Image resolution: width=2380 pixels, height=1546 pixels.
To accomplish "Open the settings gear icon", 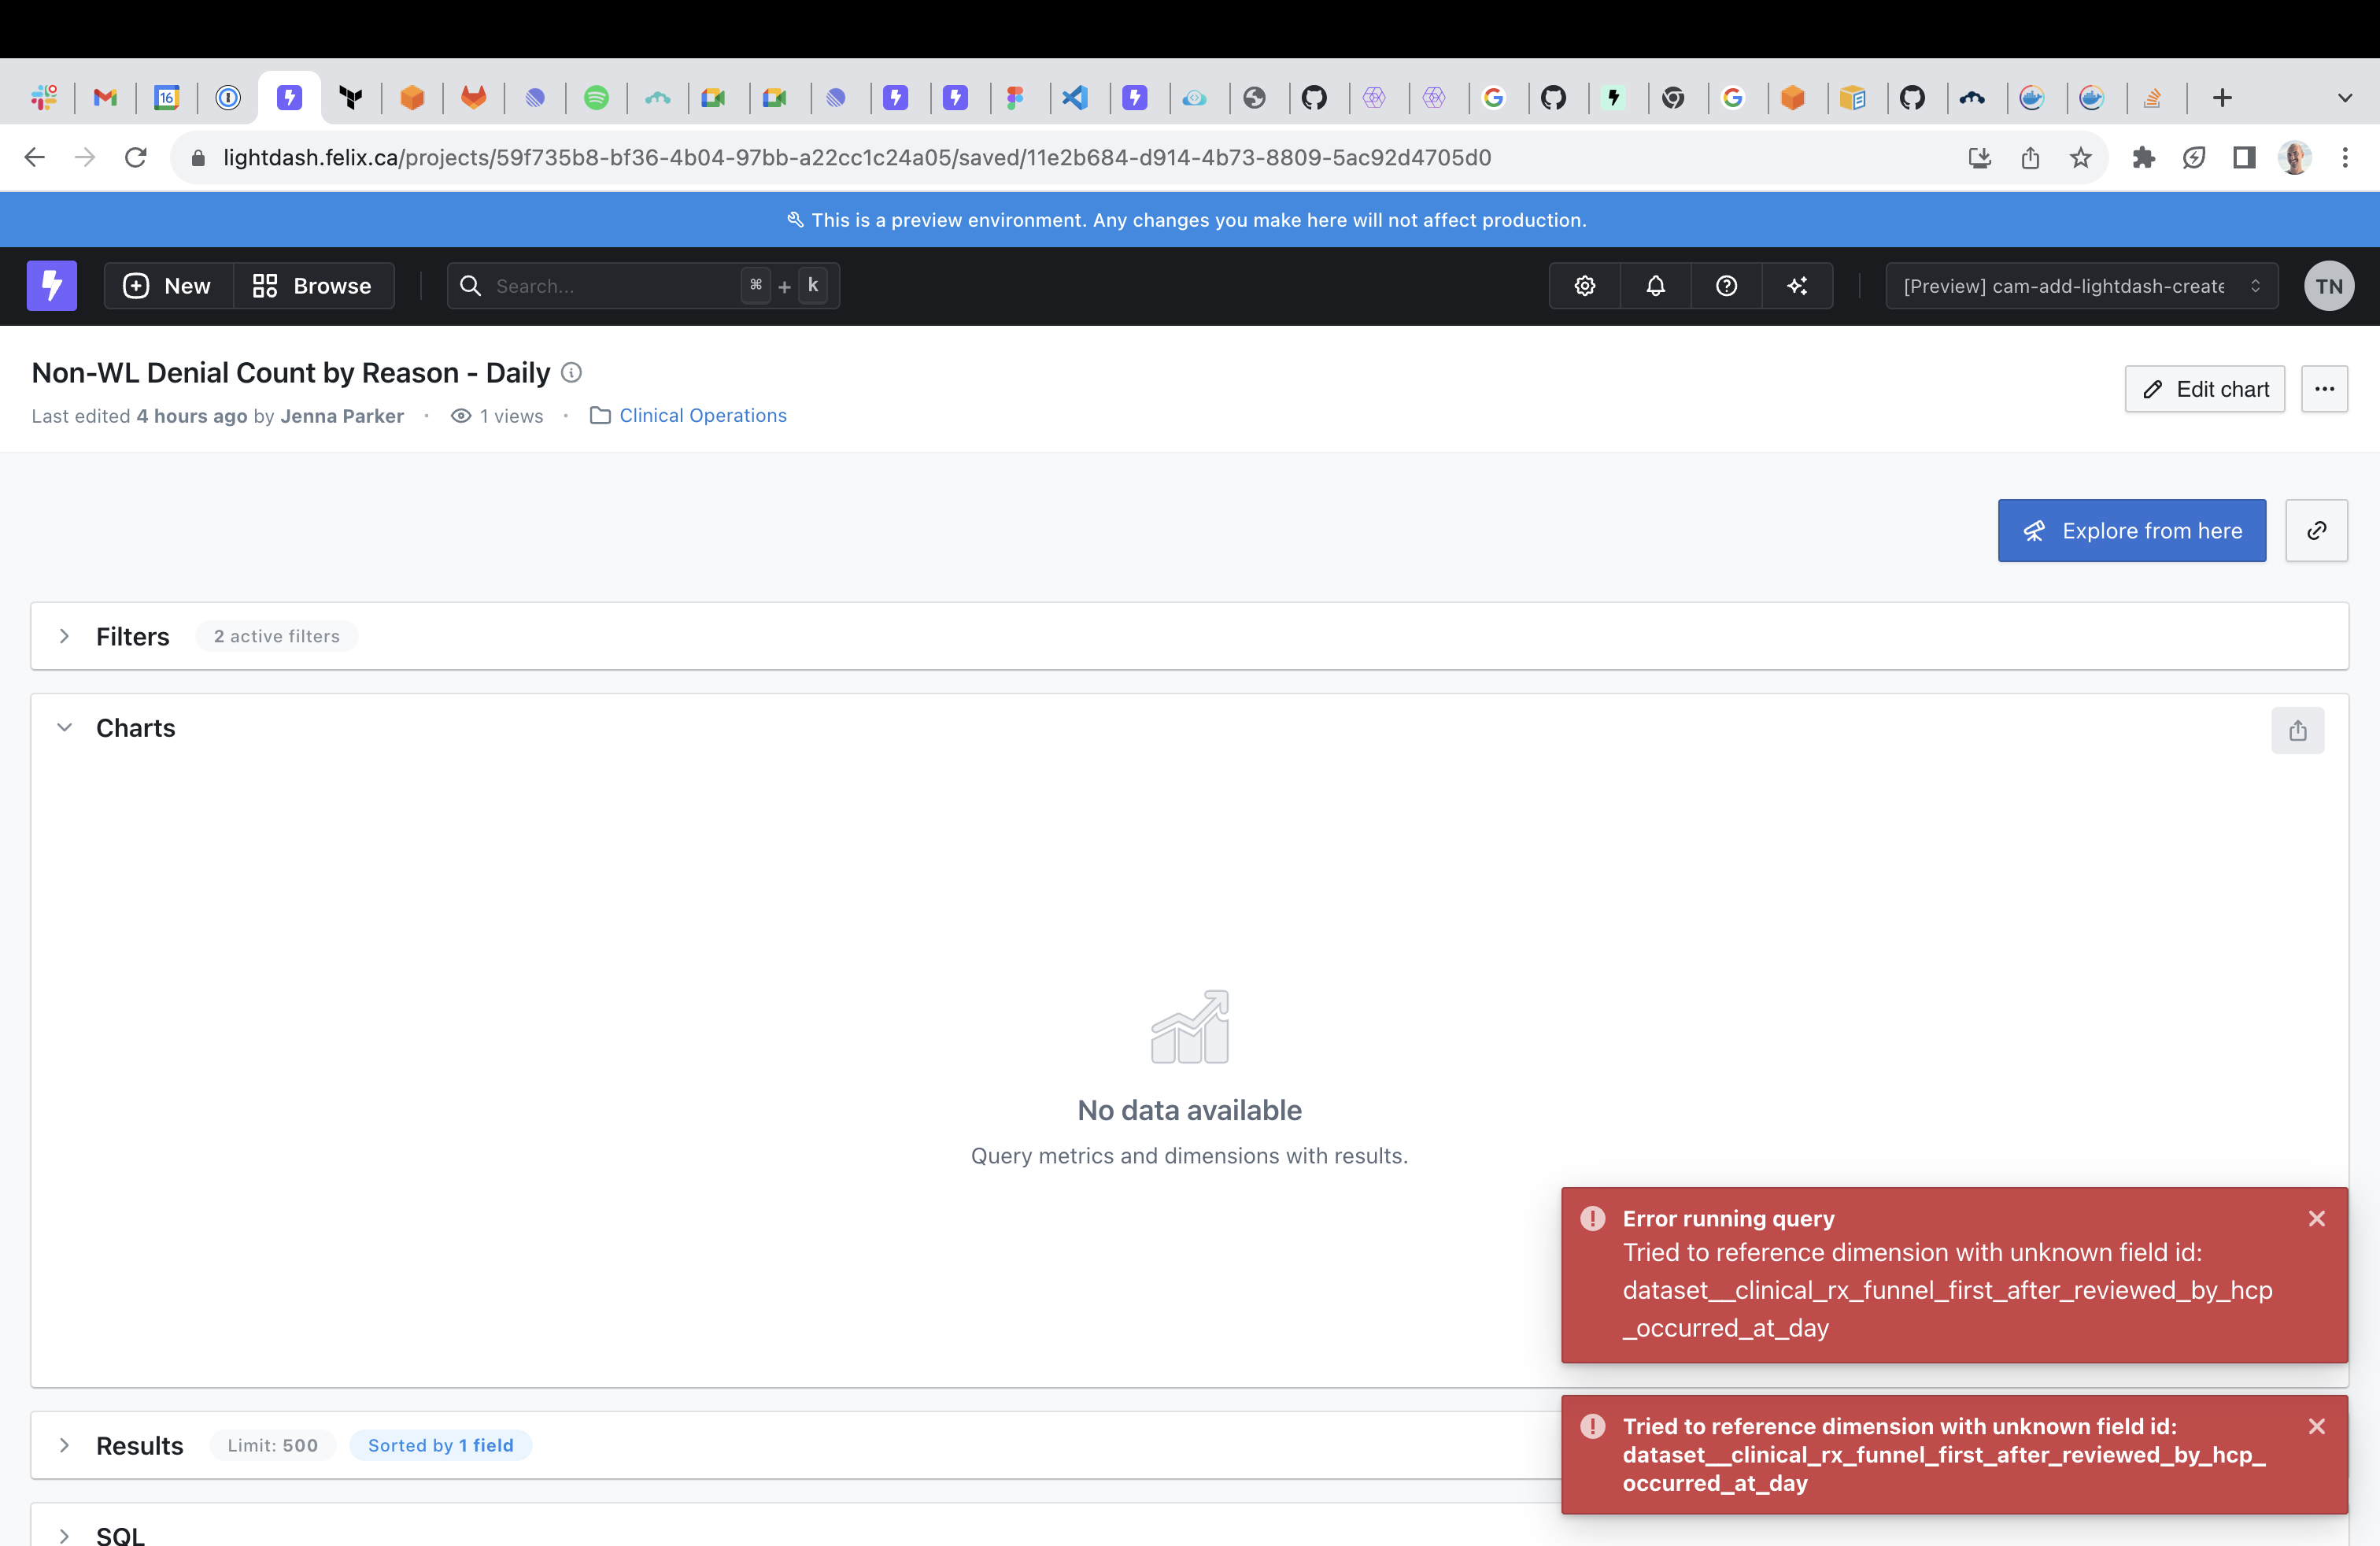I will coord(1584,285).
